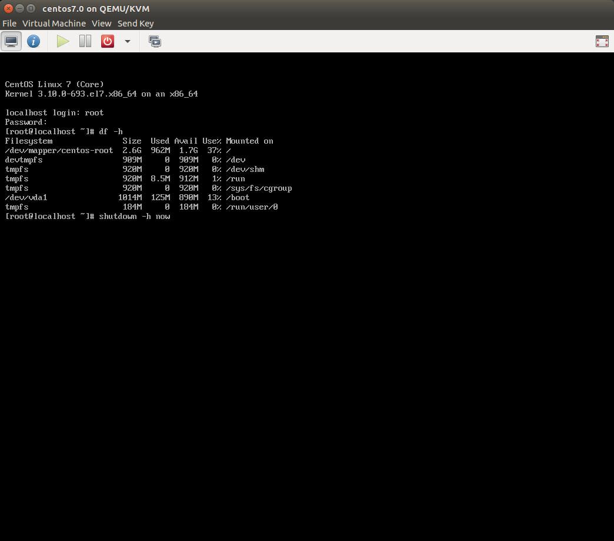Switch console to fullscreen mode

(602, 41)
